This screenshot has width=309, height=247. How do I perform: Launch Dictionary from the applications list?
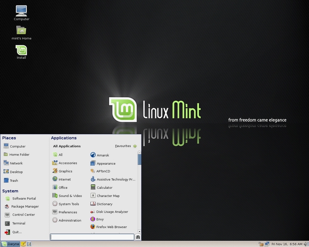pos(101,204)
